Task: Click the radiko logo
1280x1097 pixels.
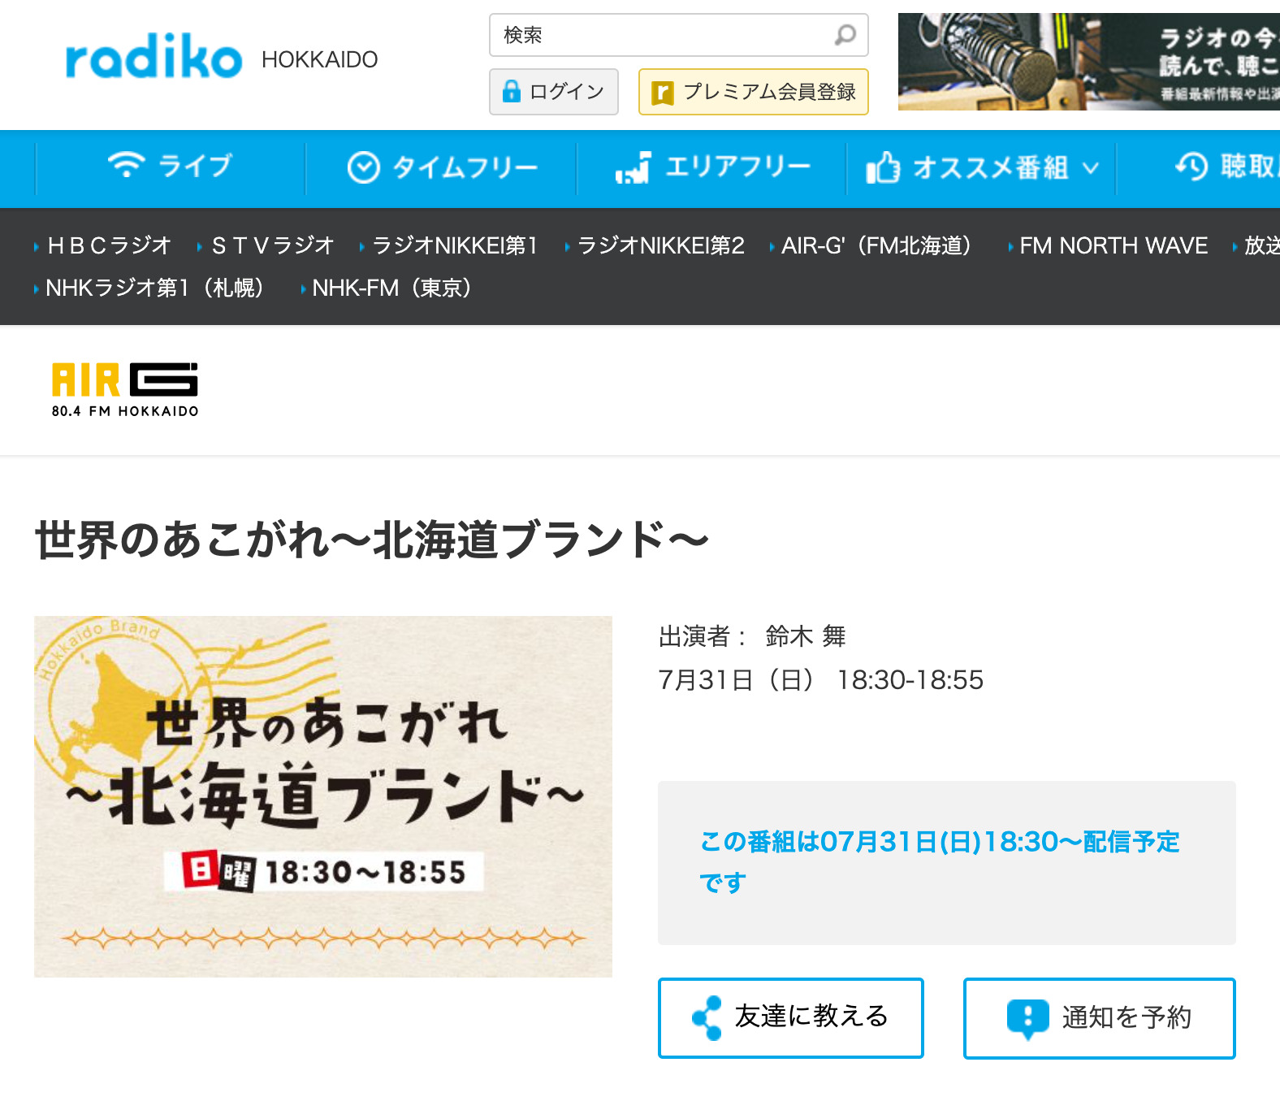Action: coord(154,57)
